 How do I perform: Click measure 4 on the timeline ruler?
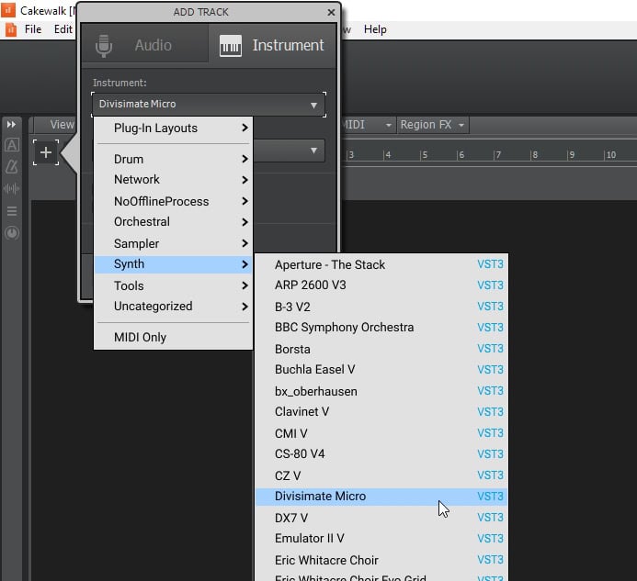(388, 155)
